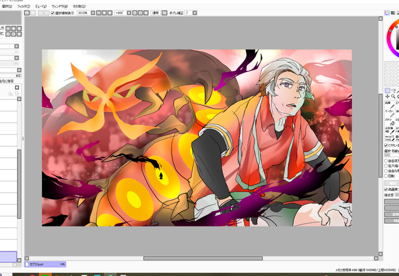The width and height of the screenshot is (399, 276).
Task: Rotate canvas clockwise in toolbar
Action: (140, 12)
